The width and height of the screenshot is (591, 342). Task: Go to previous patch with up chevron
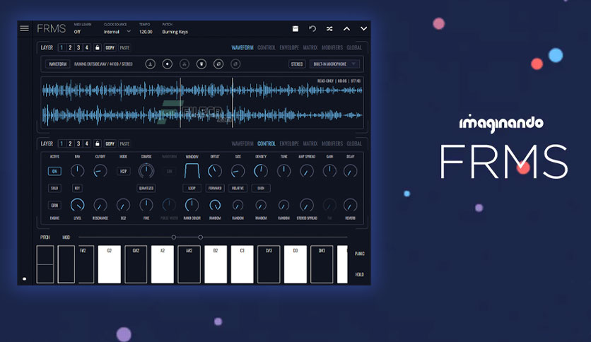pyautogui.click(x=346, y=29)
